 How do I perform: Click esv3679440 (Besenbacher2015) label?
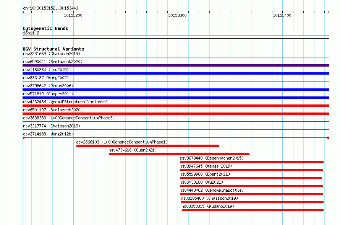click(212, 158)
